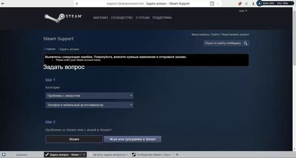This screenshot has width=296, height=158.
Task: Switch to не могу задать вопрос tab
Action: [x=108, y=155]
